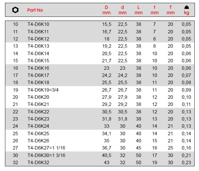This screenshot has width=199, height=171.
Task: Click part number T4-D6K13
Action: coord(38,46)
